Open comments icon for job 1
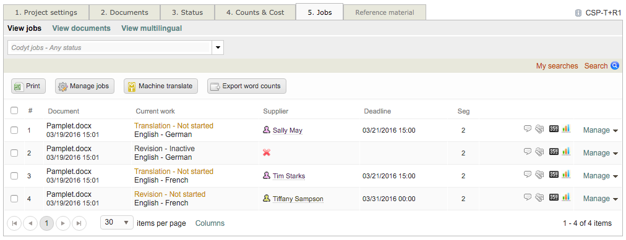This screenshot has width=626, height=240. pos(528,128)
